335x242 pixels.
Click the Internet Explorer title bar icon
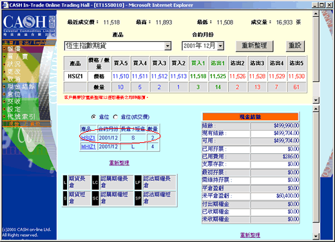pyautogui.click(x=5, y=5)
